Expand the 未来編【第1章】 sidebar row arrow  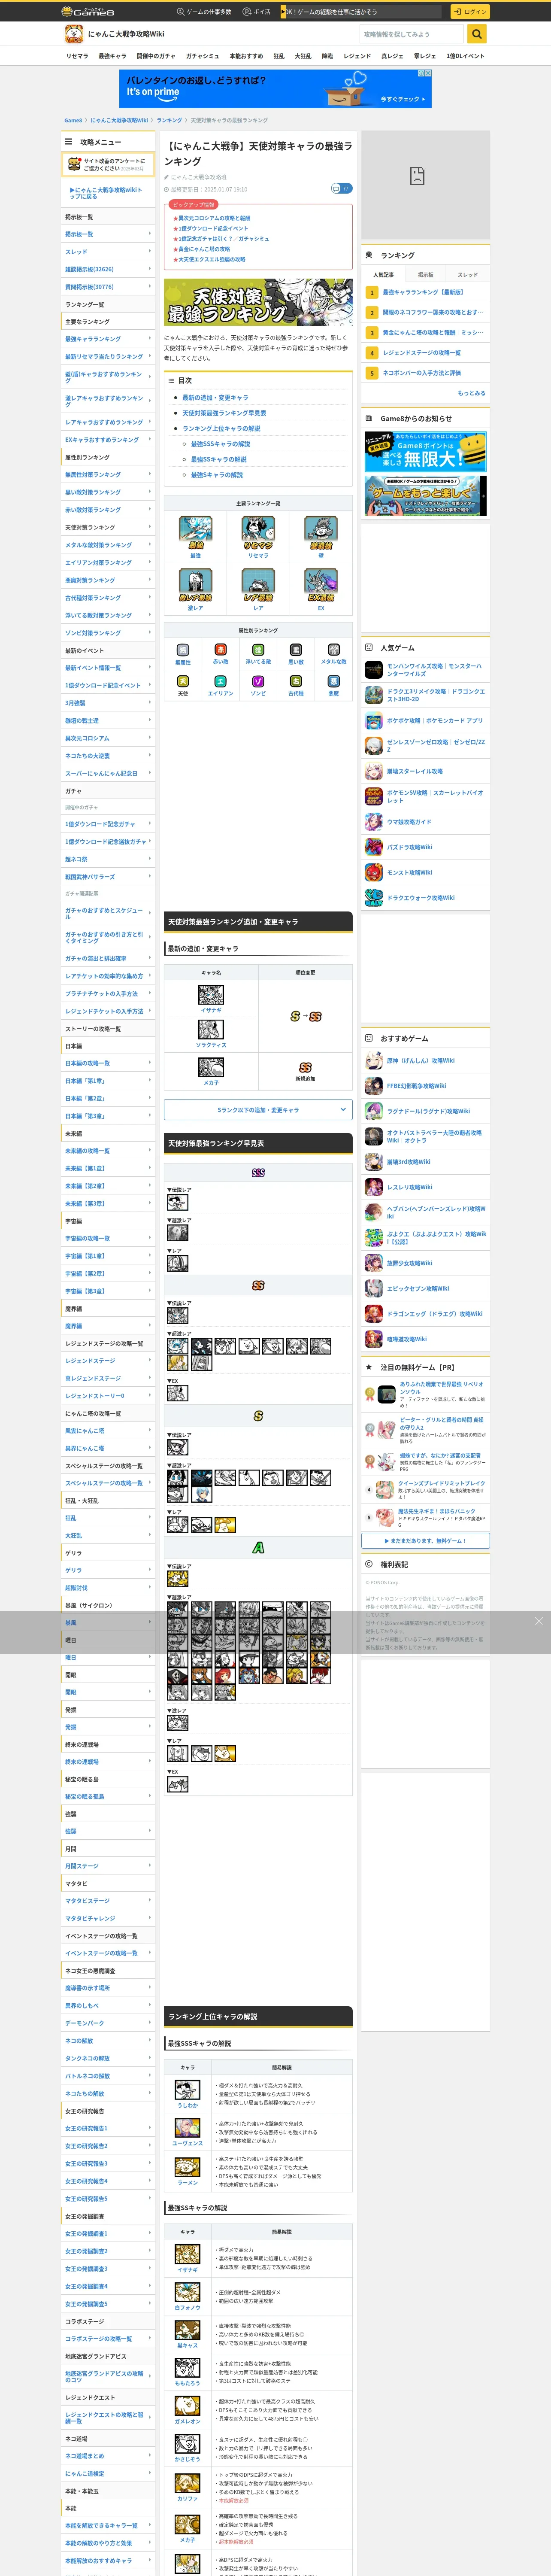pos(150,1168)
